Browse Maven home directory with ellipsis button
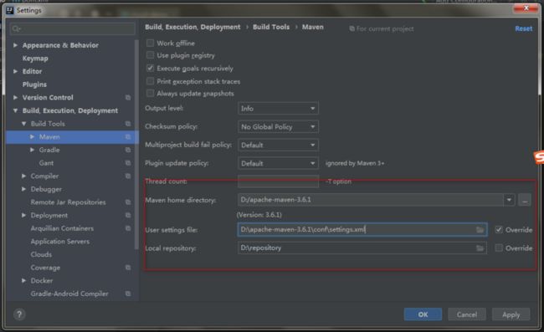The height and width of the screenshot is (332, 544). pyautogui.click(x=524, y=201)
